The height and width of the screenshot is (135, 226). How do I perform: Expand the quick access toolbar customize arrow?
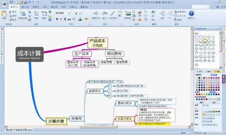coord(38,2)
